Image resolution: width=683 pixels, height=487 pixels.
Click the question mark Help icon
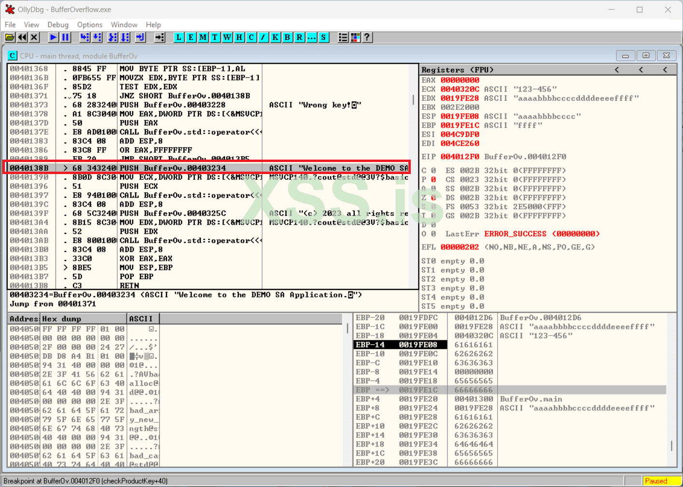[367, 37]
